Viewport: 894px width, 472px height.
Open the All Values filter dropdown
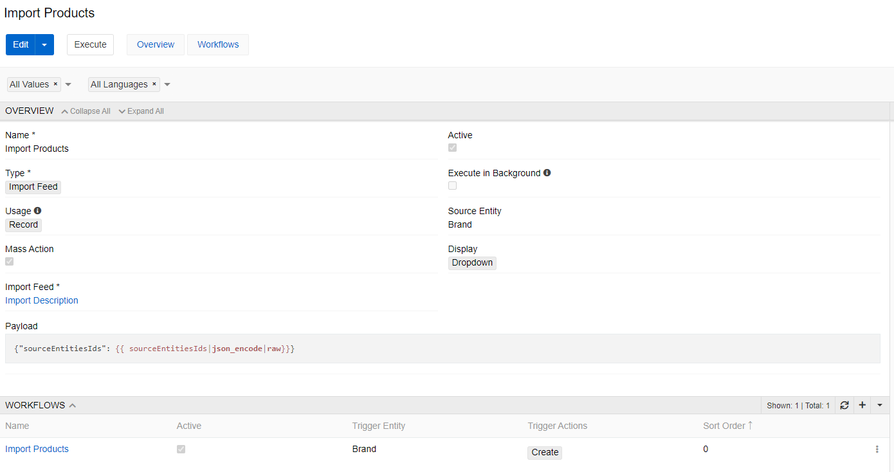(x=68, y=84)
